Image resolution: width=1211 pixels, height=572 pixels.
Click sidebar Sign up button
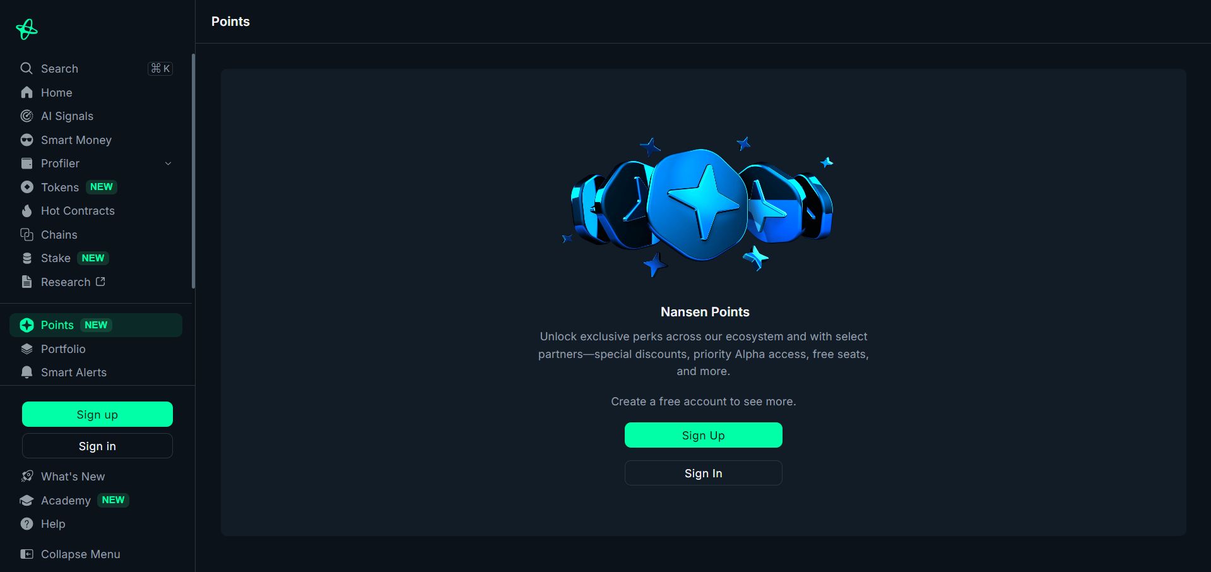pyautogui.click(x=97, y=414)
